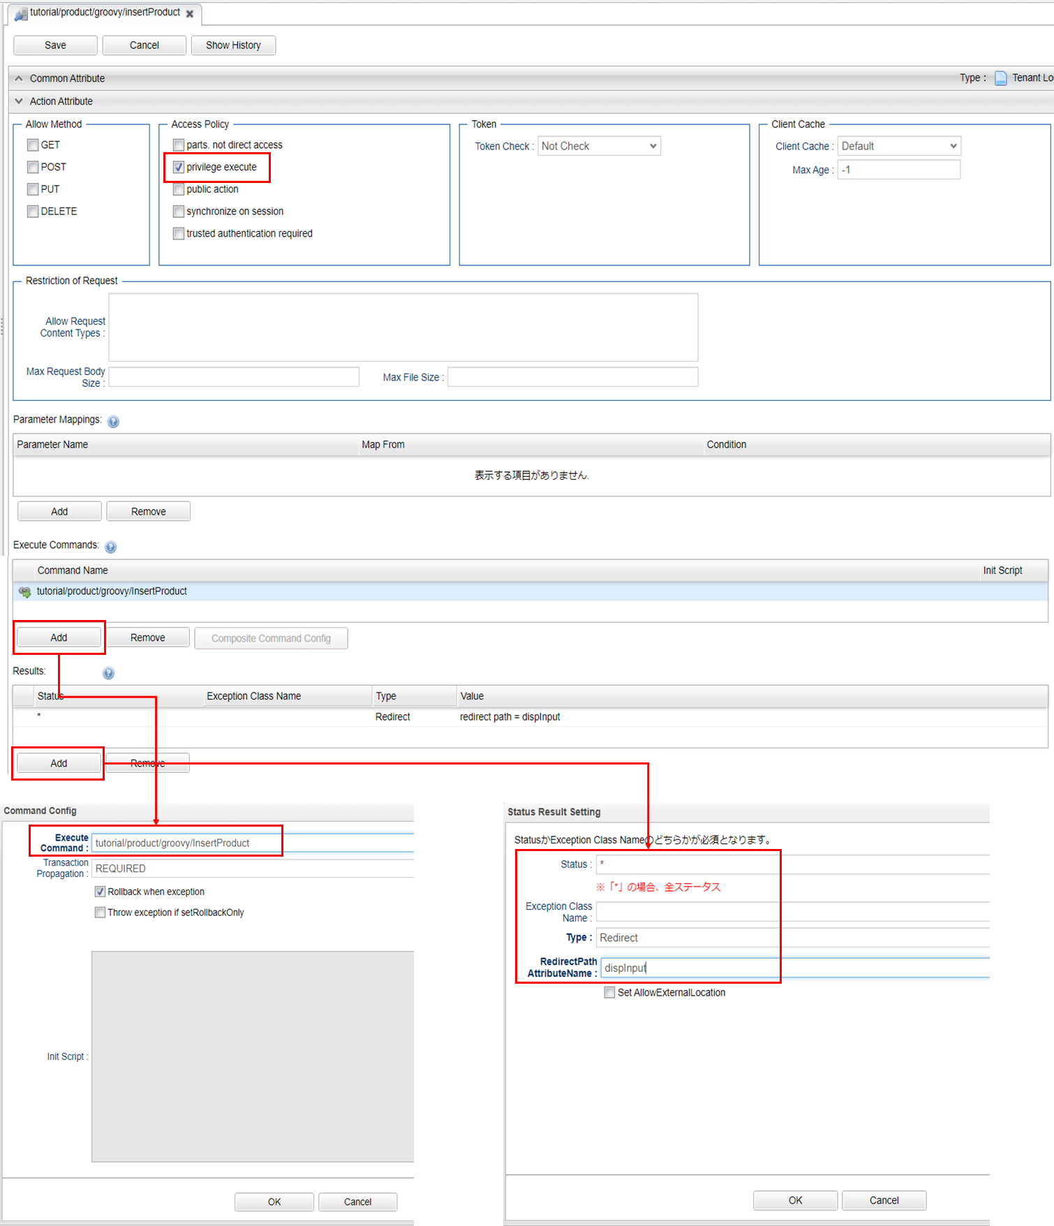This screenshot has width=1054, height=1226.
Task: Open the Token Check dropdown
Action: (x=599, y=146)
